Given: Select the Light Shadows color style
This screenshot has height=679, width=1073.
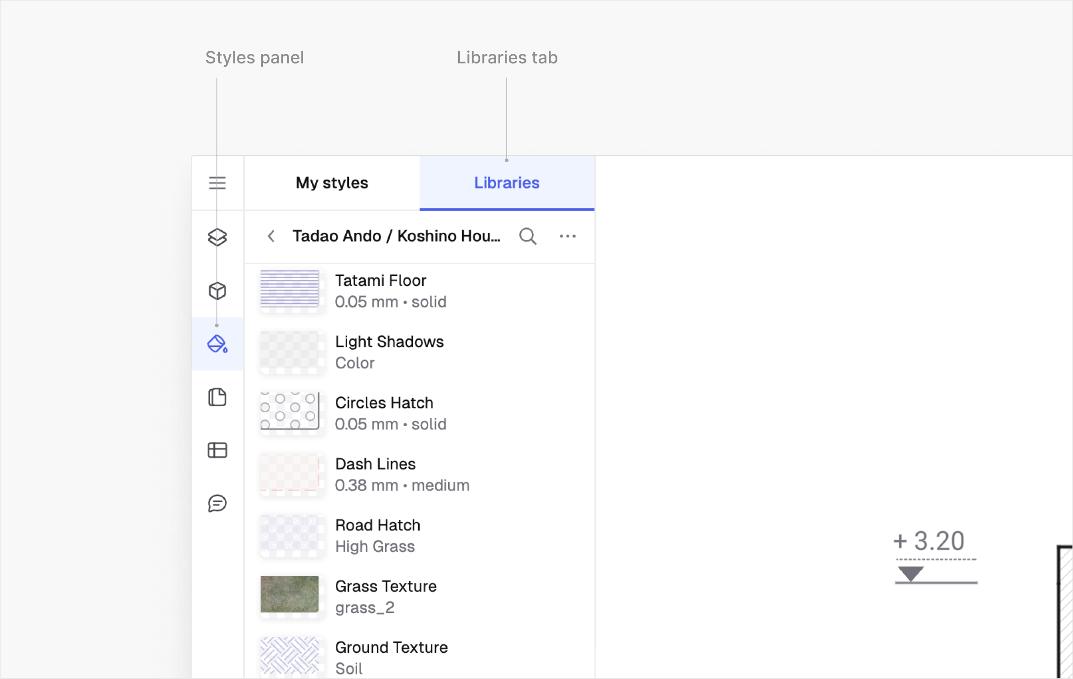Looking at the screenshot, I should [x=389, y=352].
